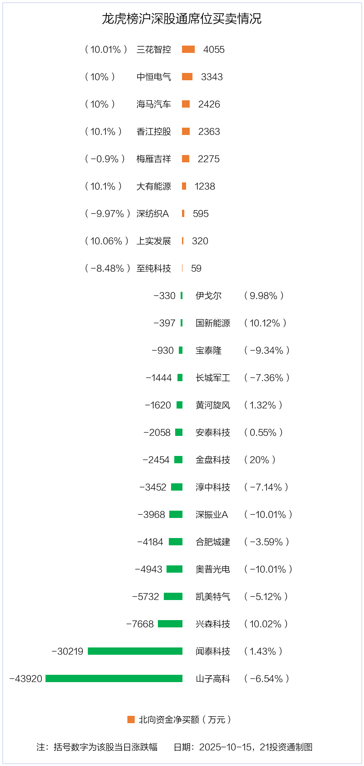Select the value 2275 next to 梅雁吉祥
364x766 pixels.
pos(208,159)
